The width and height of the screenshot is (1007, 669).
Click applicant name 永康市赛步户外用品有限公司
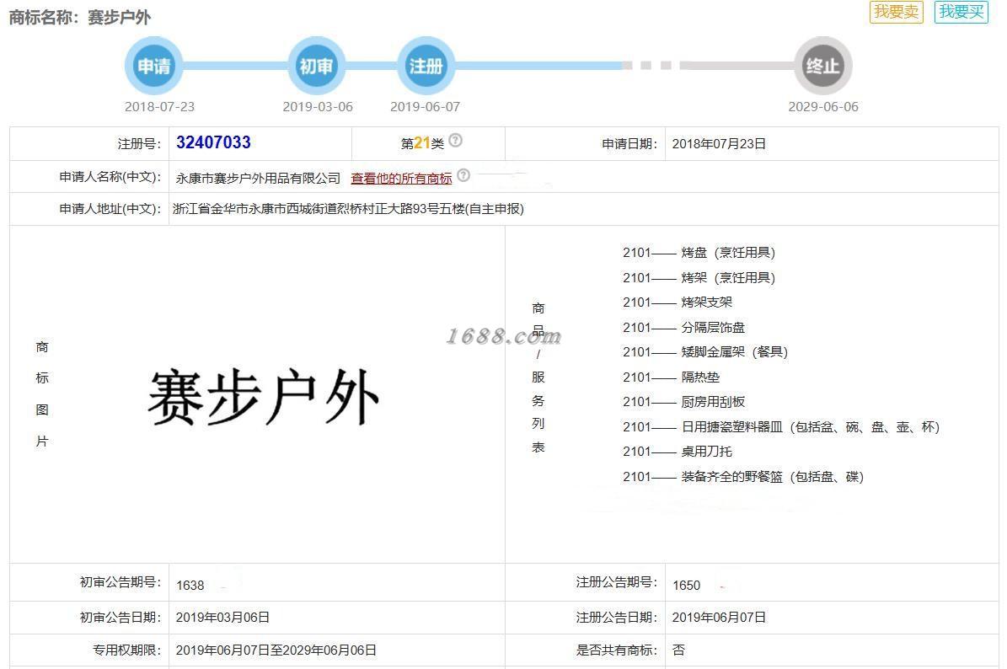pyautogui.click(x=258, y=179)
